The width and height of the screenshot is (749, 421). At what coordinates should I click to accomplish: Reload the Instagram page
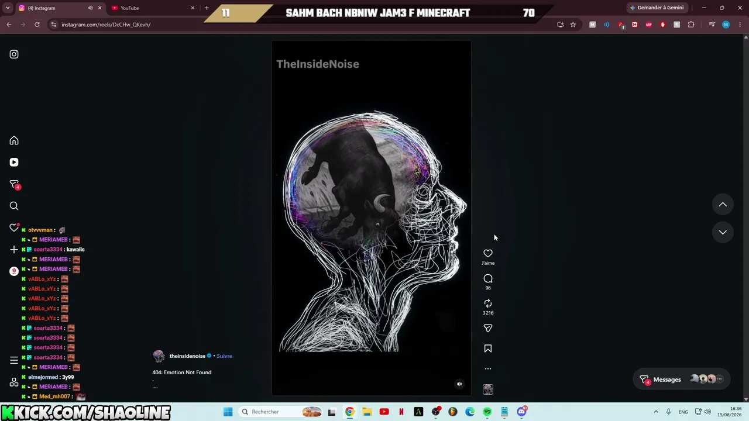point(37,25)
